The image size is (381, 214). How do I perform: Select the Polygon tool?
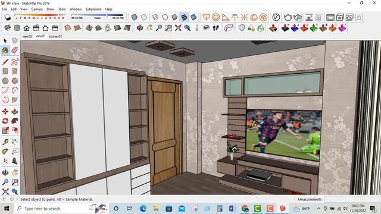(14, 81)
